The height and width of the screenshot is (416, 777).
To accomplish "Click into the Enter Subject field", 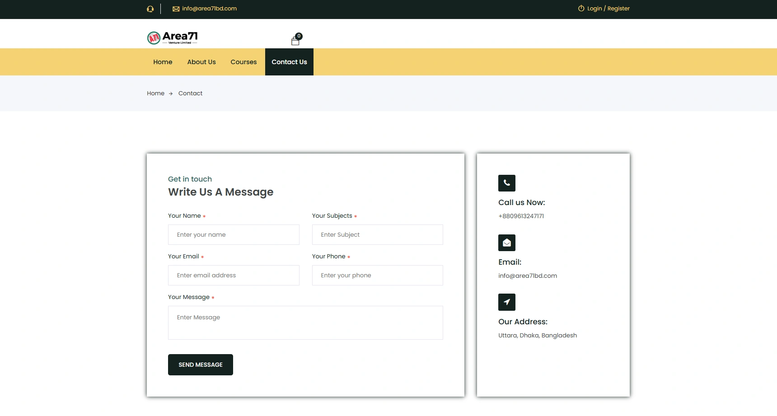I will click(x=377, y=235).
